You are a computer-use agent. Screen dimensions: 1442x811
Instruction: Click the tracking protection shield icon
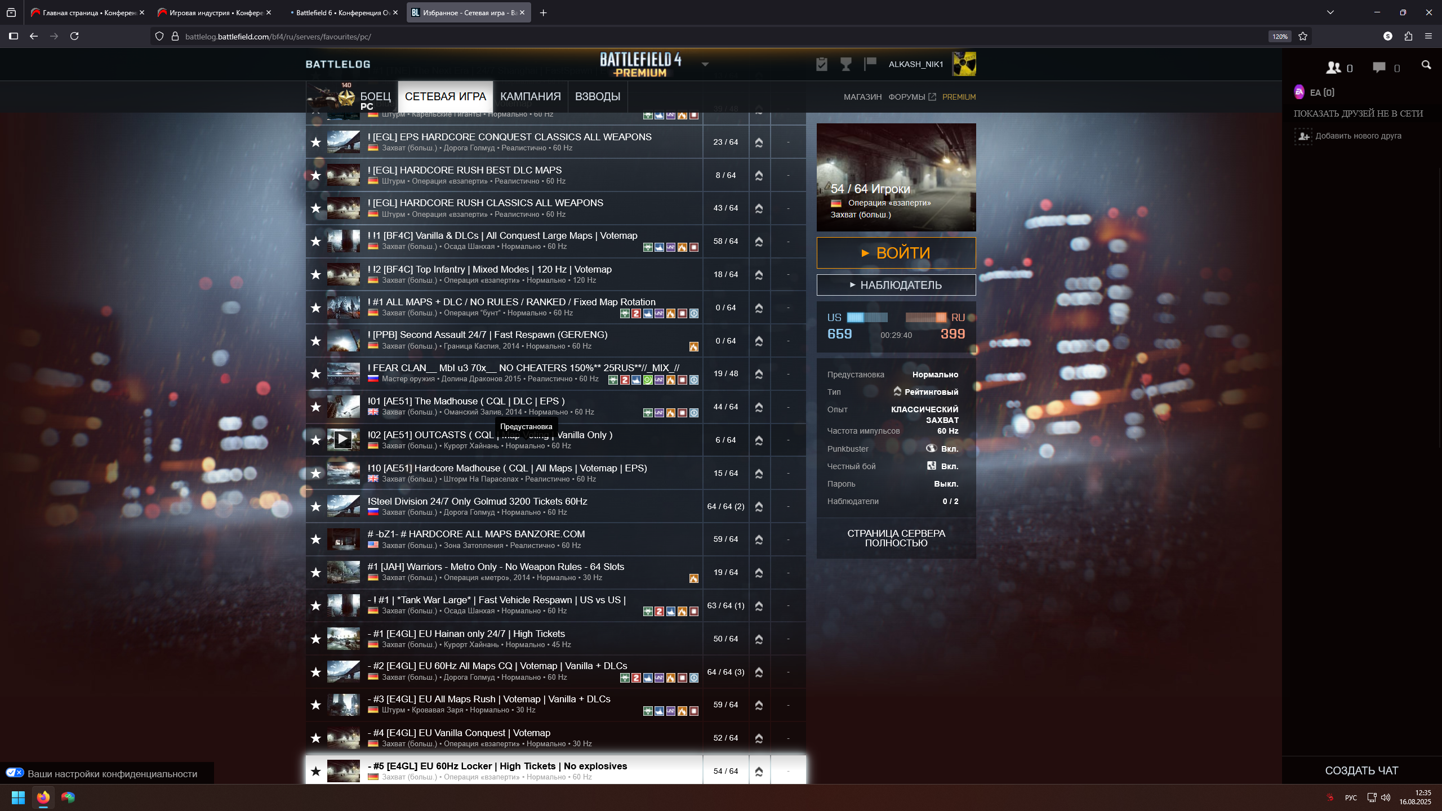159,36
